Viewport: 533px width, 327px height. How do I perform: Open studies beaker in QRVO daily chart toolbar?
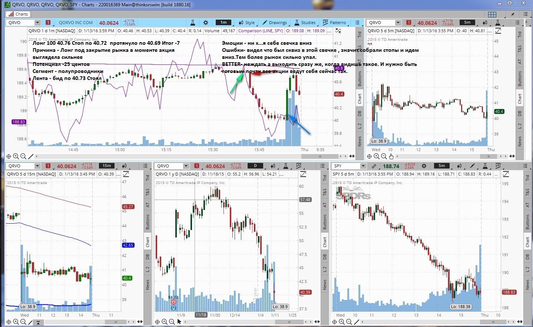click(x=286, y=166)
